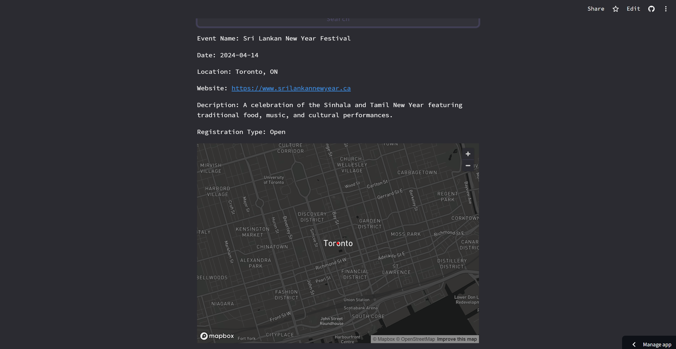Zoom in on the map

[468, 154]
